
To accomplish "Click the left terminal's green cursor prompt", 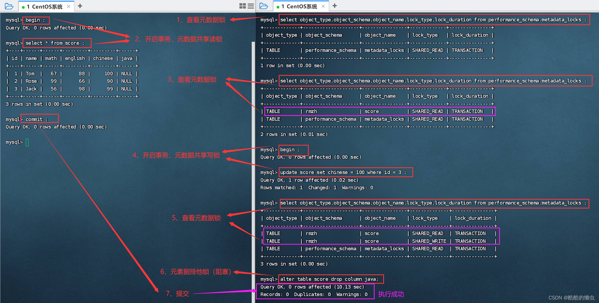I will 27,142.
